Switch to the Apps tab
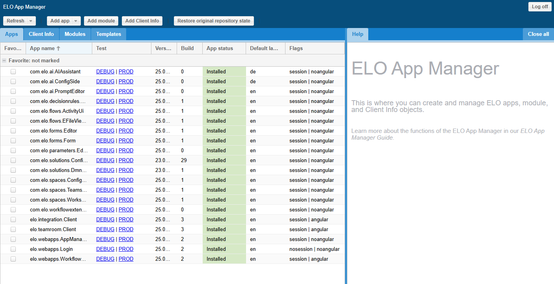Image resolution: width=554 pixels, height=284 pixels. (x=11, y=34)
